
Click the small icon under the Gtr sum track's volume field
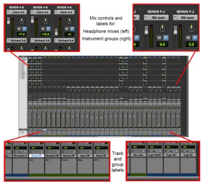143,151
